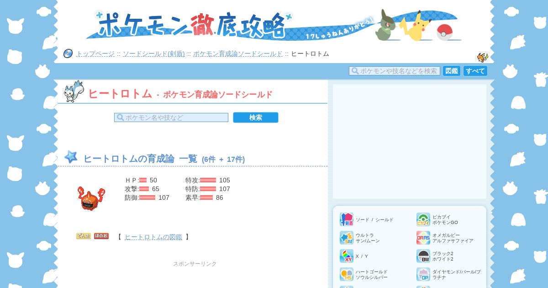Screen dimensions: 548x288
Task: Click the blue 検索 button
Action: click(x=256, y=117)
